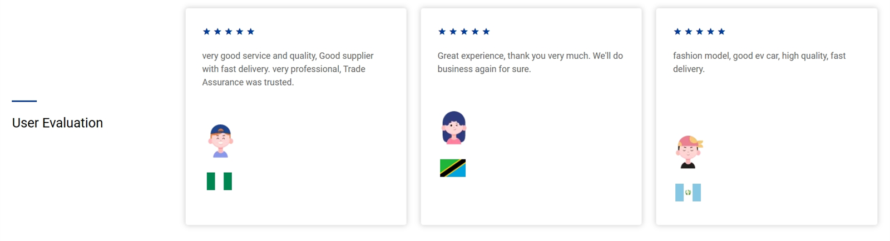Click the Tanzanian flag icon
The width and height of the screenshot is (890, 241).
(x=453, y=168)
